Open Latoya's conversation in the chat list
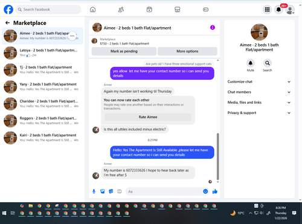302x224 pixels. [x=42, y=53]
